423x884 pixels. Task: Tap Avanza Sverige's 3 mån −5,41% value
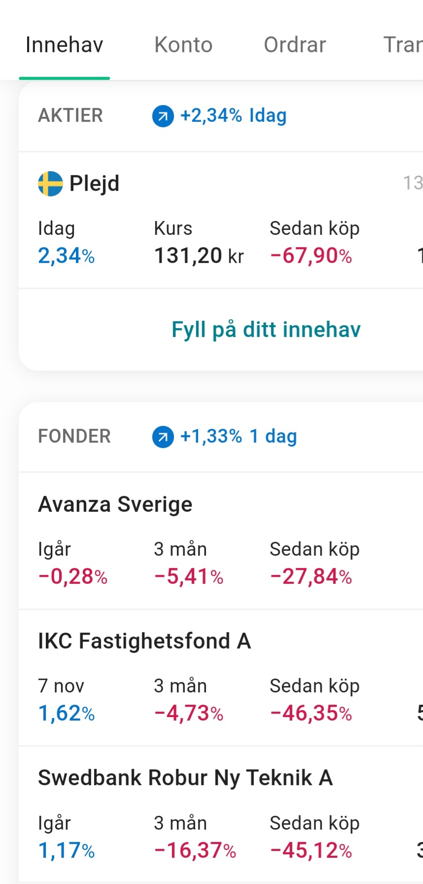(189, 577)
